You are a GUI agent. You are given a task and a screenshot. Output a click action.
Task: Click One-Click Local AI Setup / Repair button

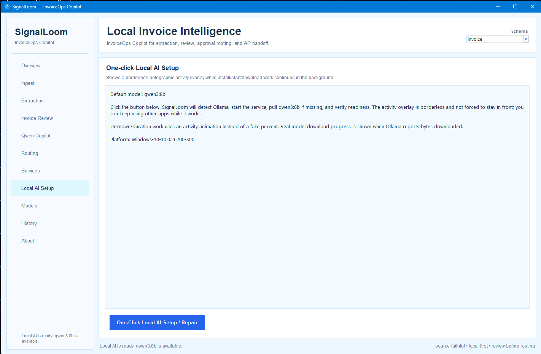click(x=157, y=322)
